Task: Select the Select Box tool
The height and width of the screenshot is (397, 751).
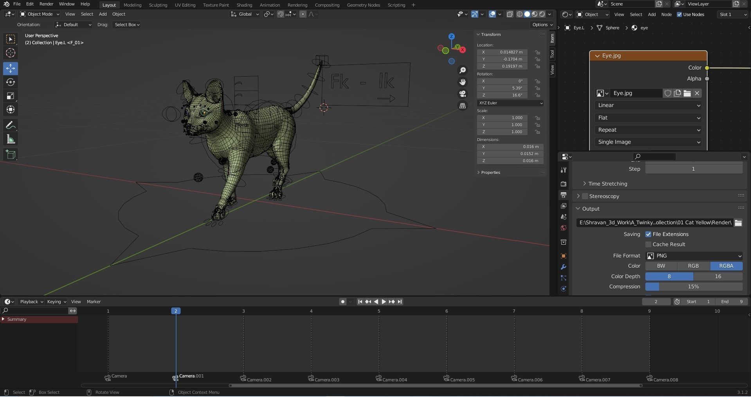Action: 11,39
